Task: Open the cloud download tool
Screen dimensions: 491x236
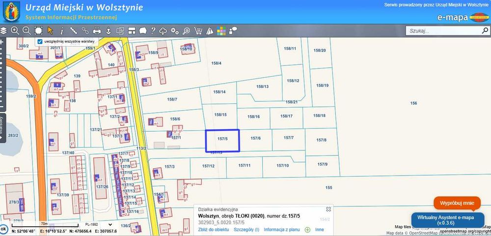Action: 163,30
